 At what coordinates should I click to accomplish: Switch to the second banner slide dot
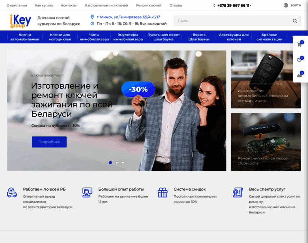point(117,162)
